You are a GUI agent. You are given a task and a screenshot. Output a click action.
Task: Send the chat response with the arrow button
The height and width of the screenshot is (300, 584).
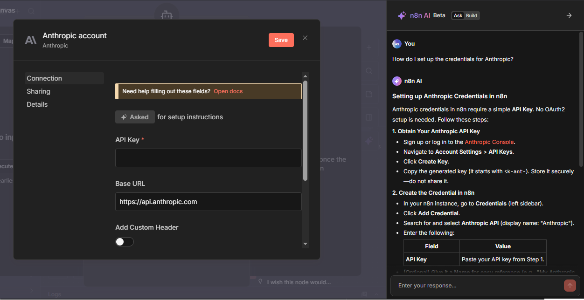(x=570, y=286)
